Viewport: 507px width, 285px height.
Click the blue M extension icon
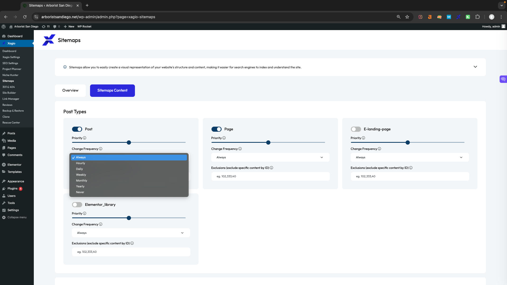coord(449,17)
